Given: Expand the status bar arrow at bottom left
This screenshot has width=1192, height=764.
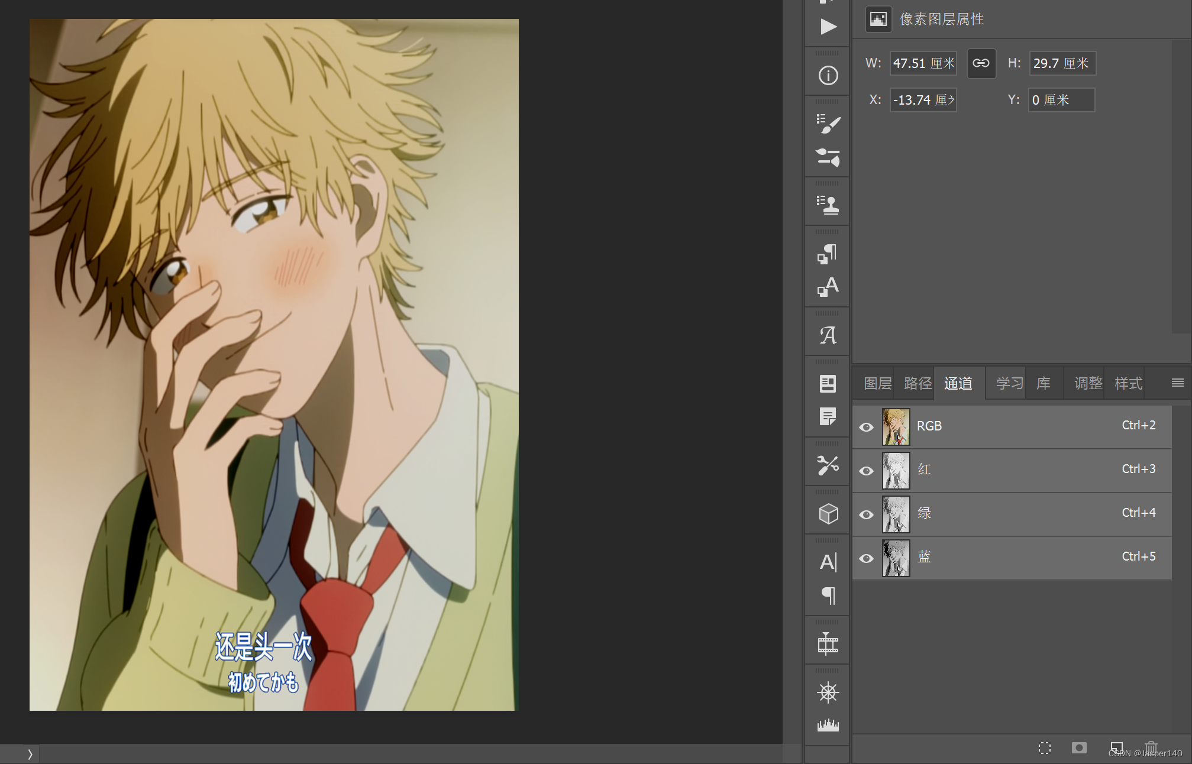Looking at the screenshot, I should [30, 754].
